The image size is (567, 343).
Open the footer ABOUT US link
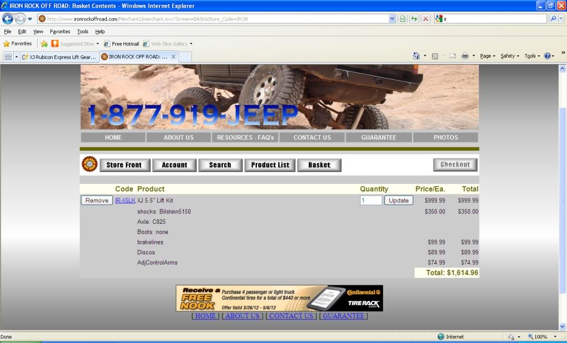(243, 316)
